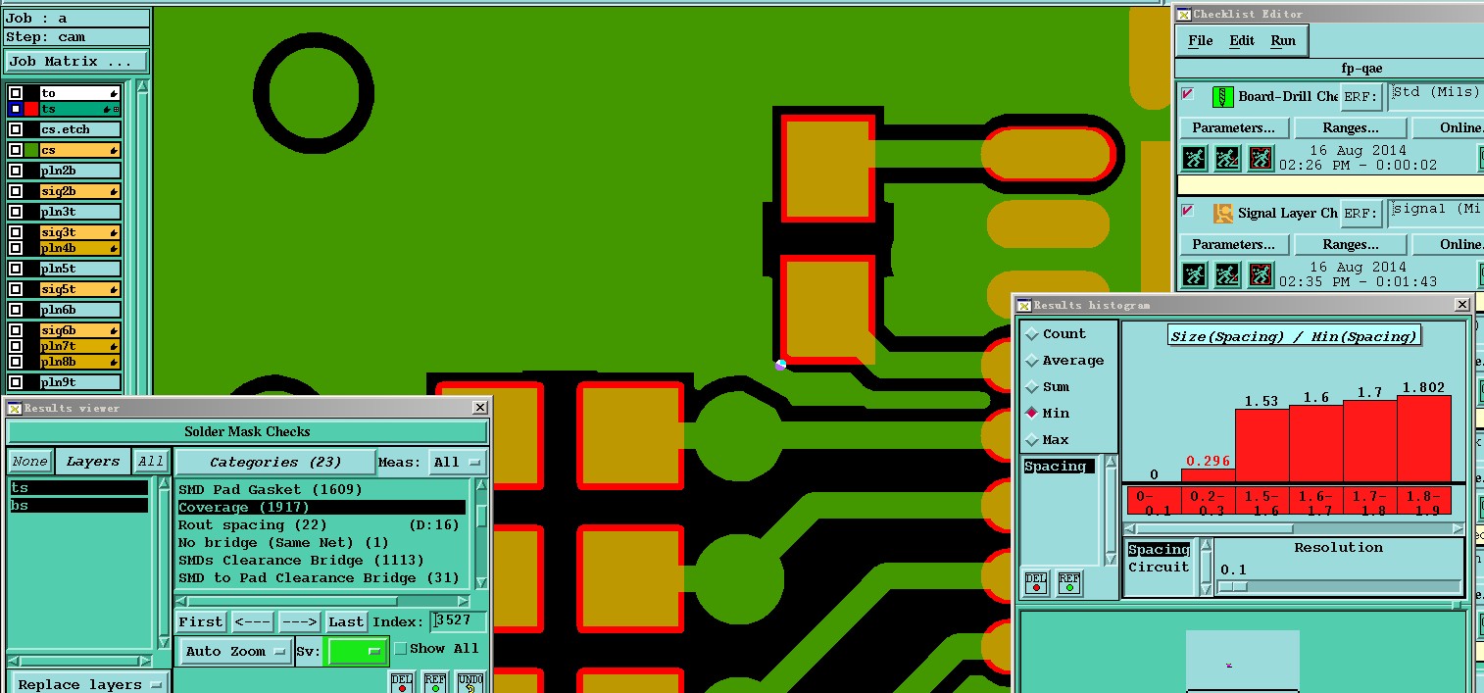
Task: Open Edit menu in Checklist Editor
Action: (1242, 40)
